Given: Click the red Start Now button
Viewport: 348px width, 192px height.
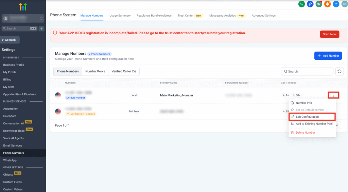Looking at the screenshot, I should tap(329, 34).
